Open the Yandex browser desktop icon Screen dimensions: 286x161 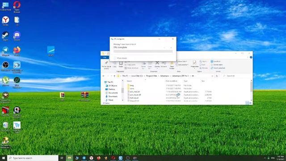tap(5, 21)
